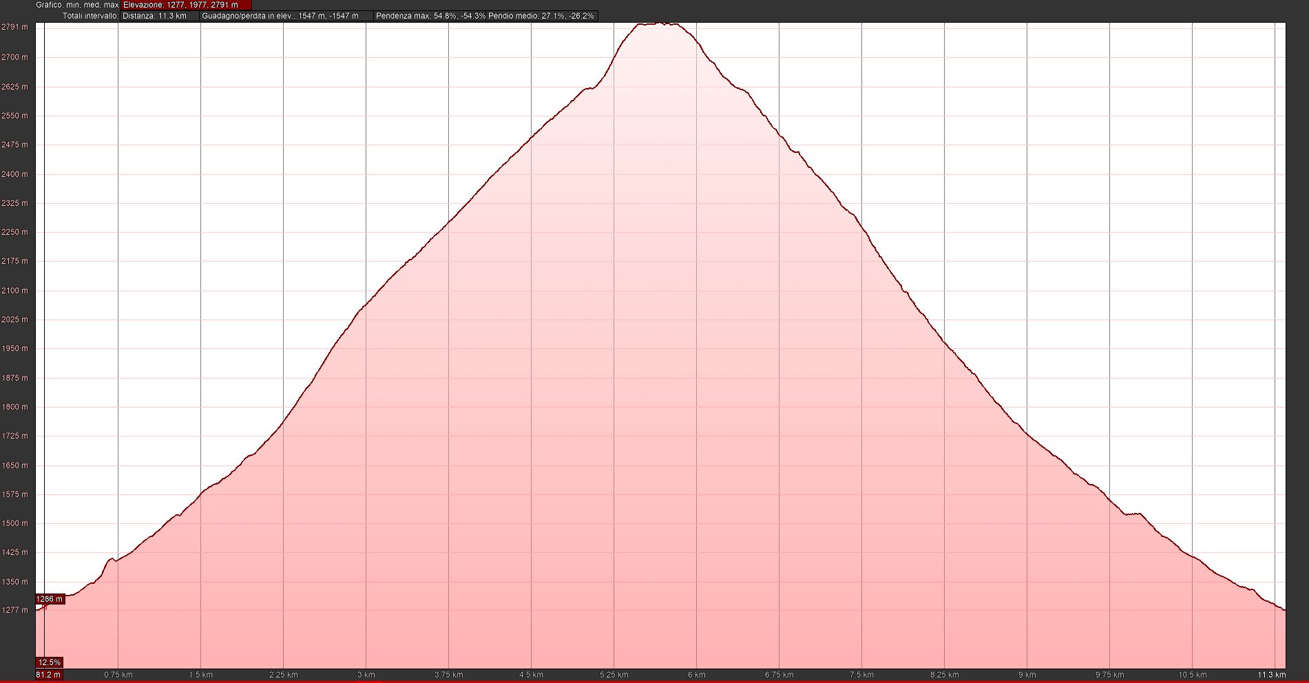The height and width of the screenshot is (683, 1309).
Task: Click the 2025 m label on elevation axis
Action: [14, 319]
